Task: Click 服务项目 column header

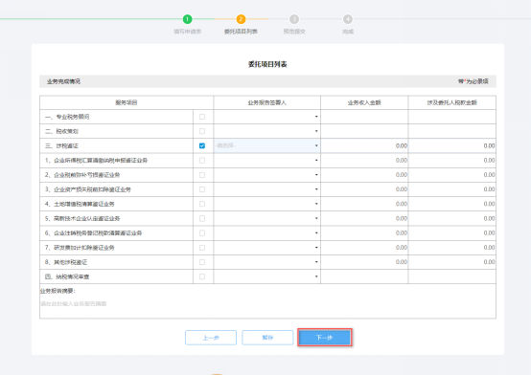Action: [127, 102]
